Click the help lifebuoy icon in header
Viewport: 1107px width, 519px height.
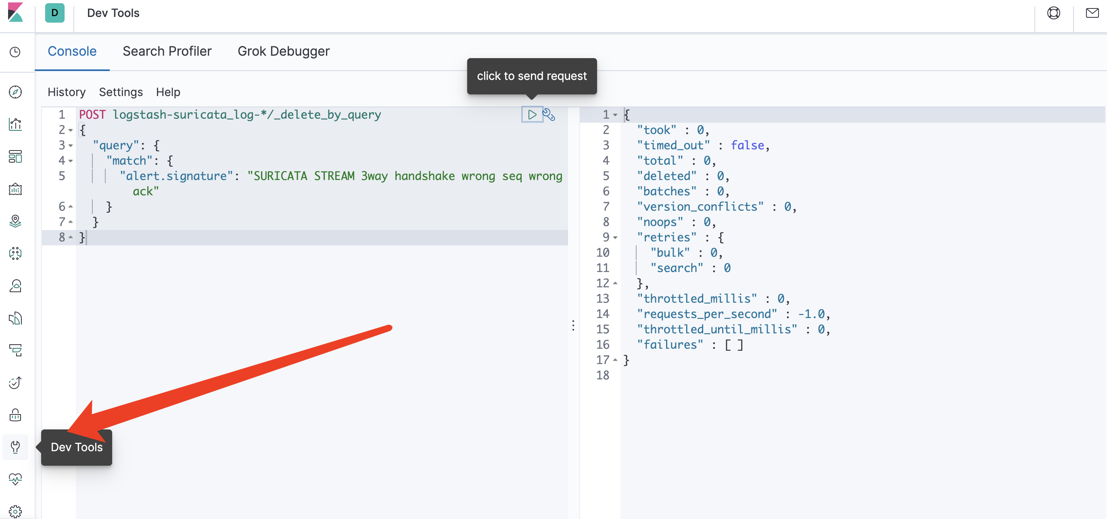(1053, 13)
